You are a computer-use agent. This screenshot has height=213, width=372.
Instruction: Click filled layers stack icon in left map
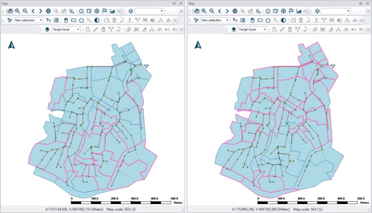(47, 30)
